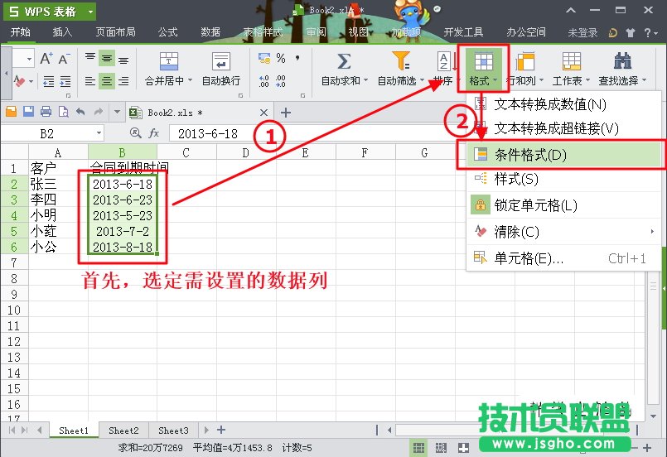This screenshot has height=457, width=667.
Task: Click the 自动筛选 funnel icon
Action: click(x=401, y=60)
